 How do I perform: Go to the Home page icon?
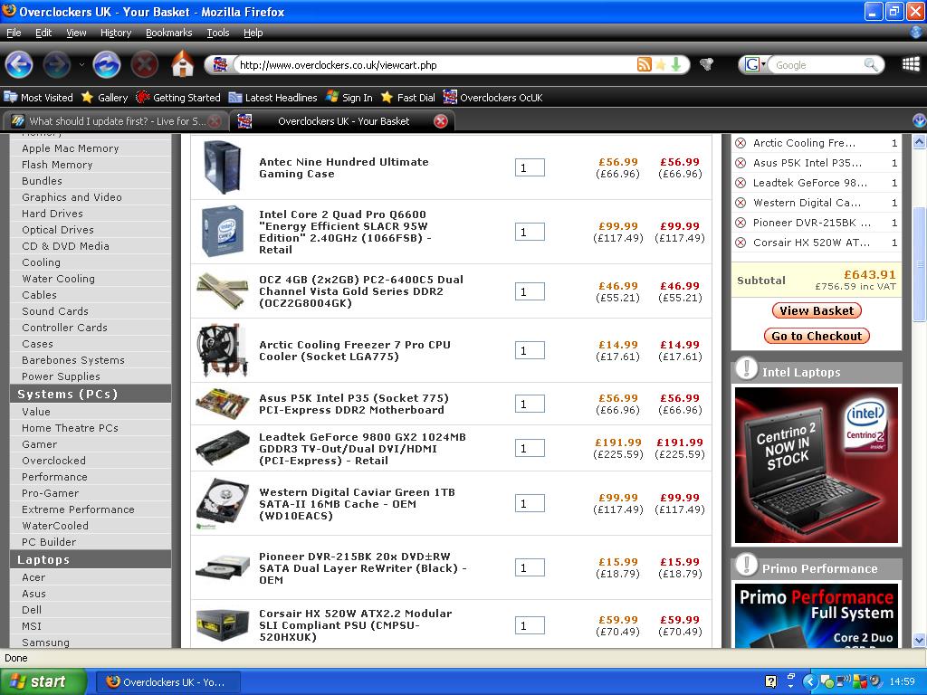point(183,64)
